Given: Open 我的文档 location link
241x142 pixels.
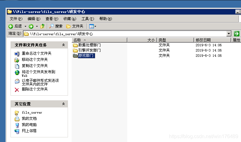Looking at the screenshot, I should (x=29, y=119).
